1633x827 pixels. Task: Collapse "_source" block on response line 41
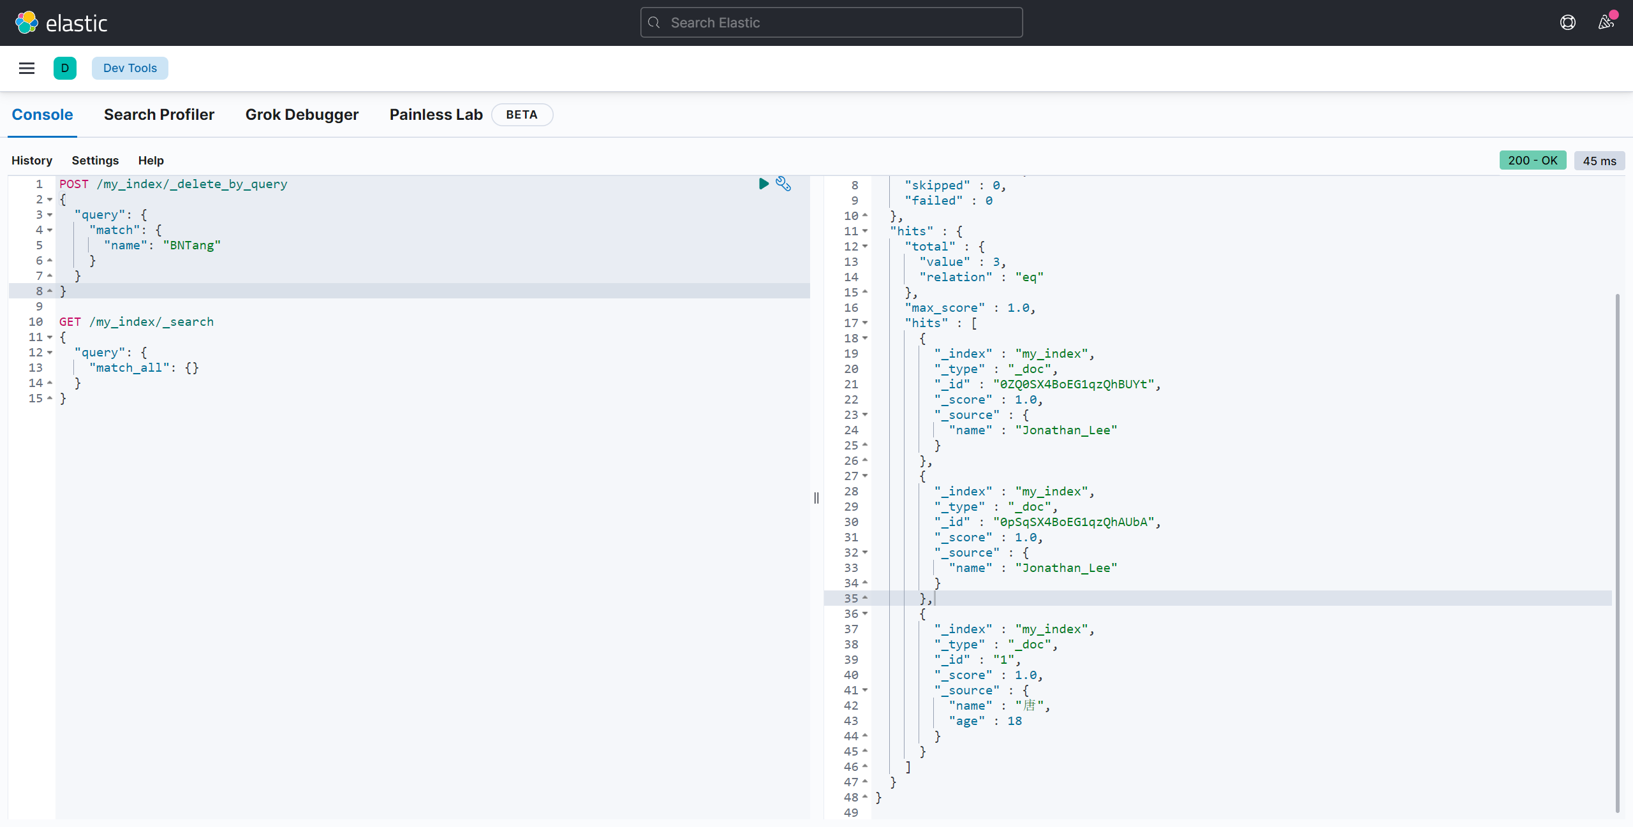(865, 691)
